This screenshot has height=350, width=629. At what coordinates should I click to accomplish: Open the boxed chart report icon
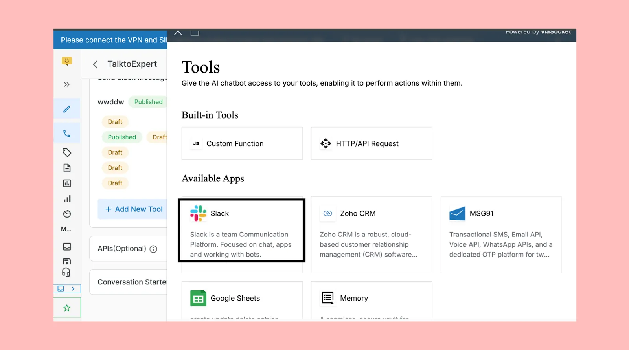pos(67,183)
